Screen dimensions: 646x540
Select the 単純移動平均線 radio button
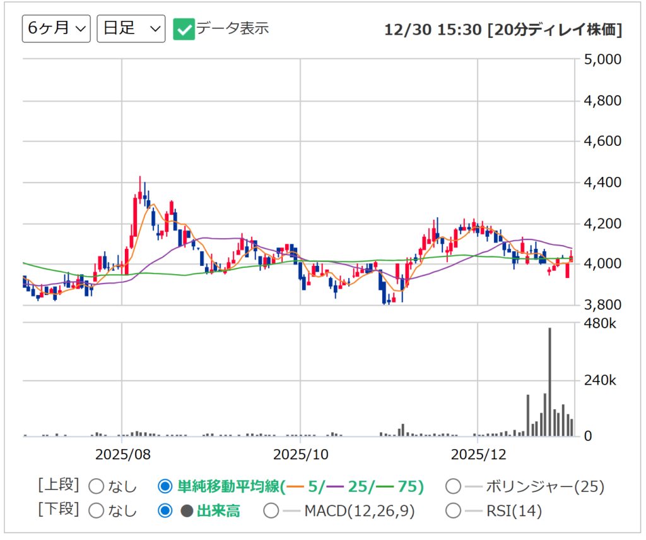(165, 486)
